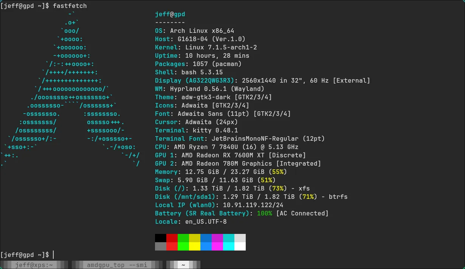
Task: Click the dark magenta color block
Action: pos(217,238)
